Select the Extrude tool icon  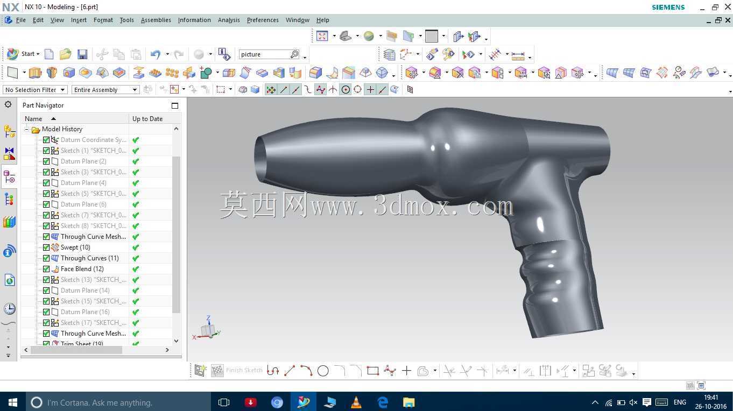(x=35, y=73)
